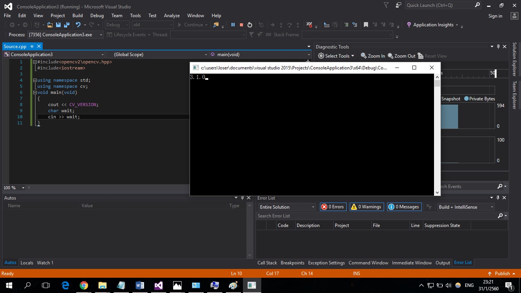
Task: Open Windows Start menu
Action: [x=9, y=285]
